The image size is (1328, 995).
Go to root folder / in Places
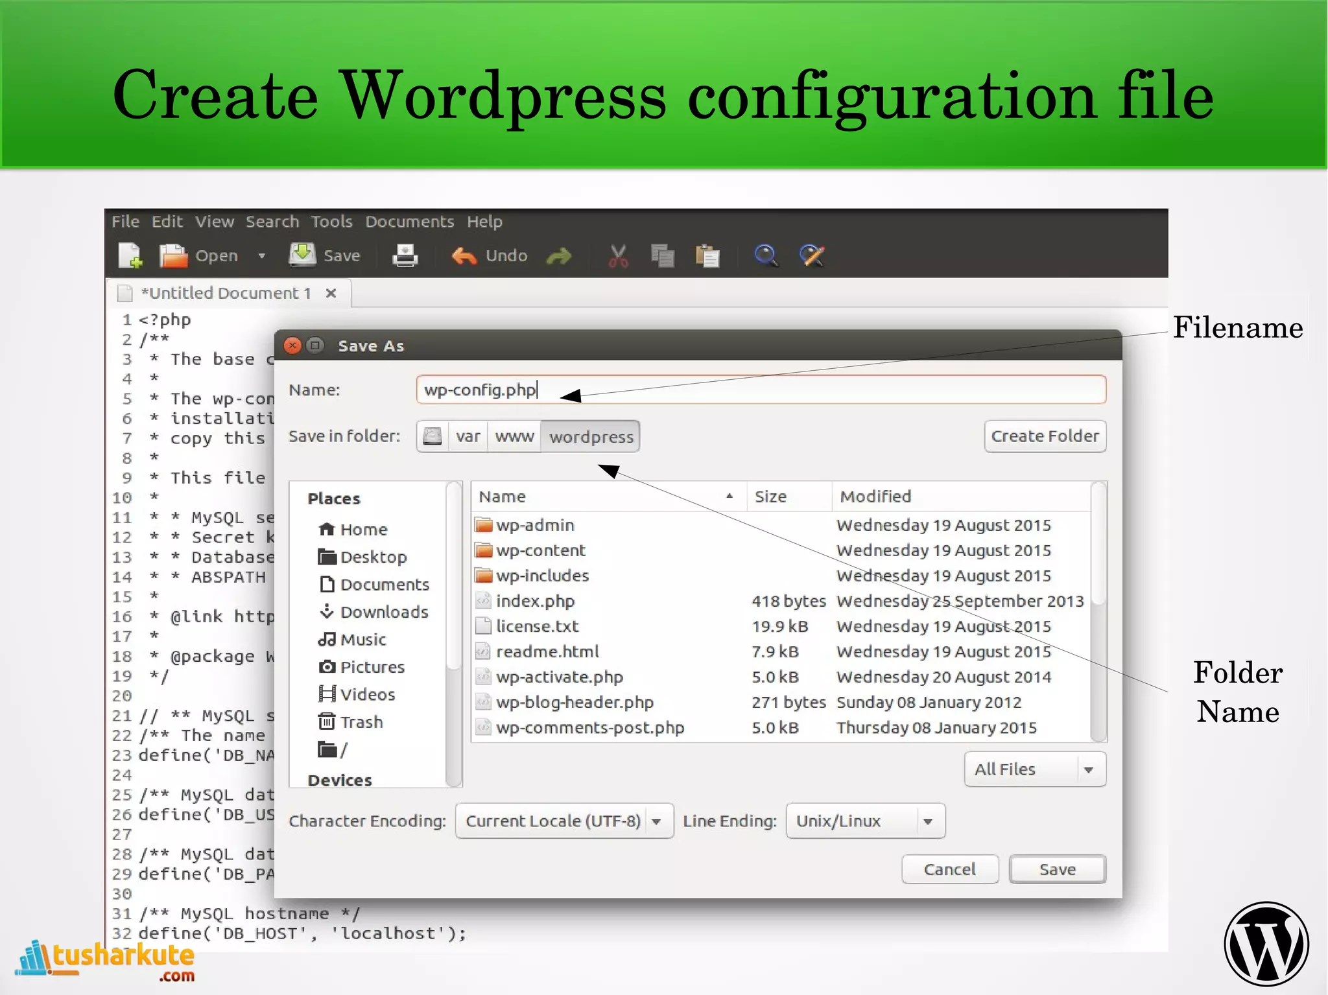[x=333, y=750]
